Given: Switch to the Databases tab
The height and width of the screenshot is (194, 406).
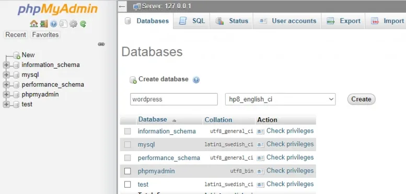Looking at the screenshot, I should 146,21.
